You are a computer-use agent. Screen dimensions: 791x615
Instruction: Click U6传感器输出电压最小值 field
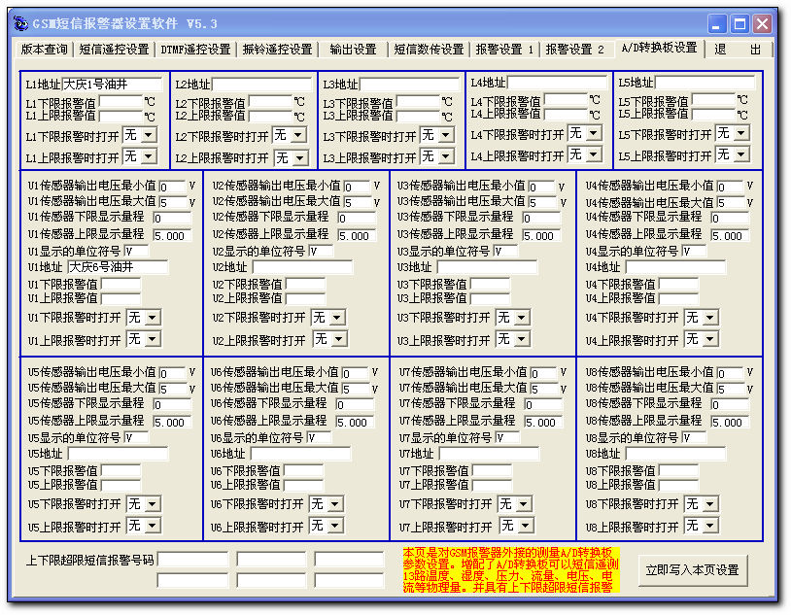[355, 373]
